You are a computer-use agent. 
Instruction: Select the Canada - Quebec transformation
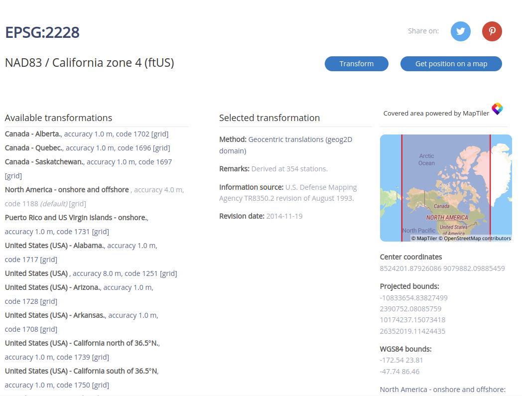[x=34, y=148]
